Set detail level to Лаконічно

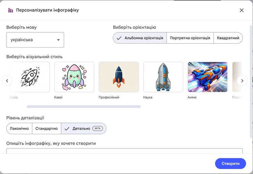coord(19,128)
